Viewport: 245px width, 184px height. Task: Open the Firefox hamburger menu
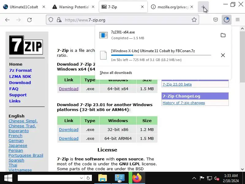(x=238, y=20)
